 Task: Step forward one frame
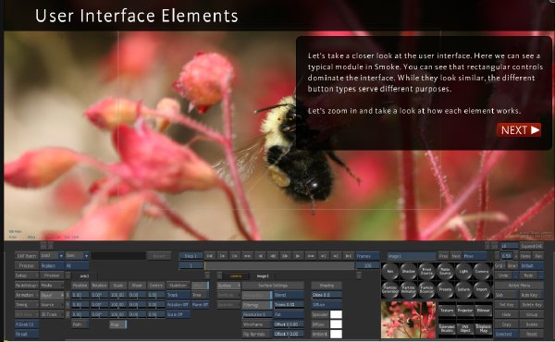285,256
